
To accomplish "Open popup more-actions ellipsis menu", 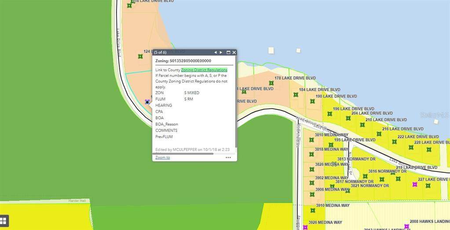I will (228, 157).
